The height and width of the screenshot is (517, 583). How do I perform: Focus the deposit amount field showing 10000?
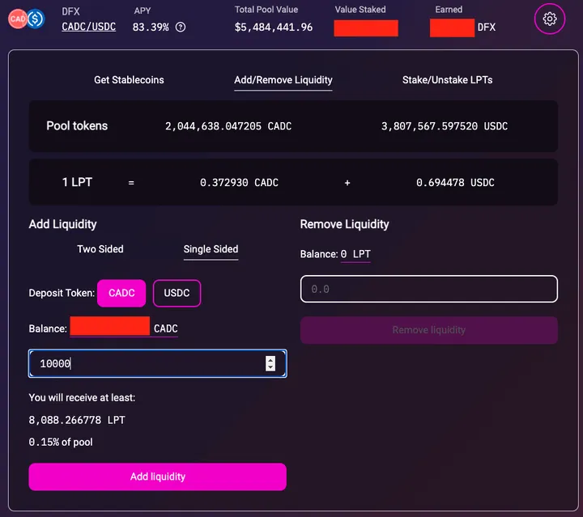146,364
